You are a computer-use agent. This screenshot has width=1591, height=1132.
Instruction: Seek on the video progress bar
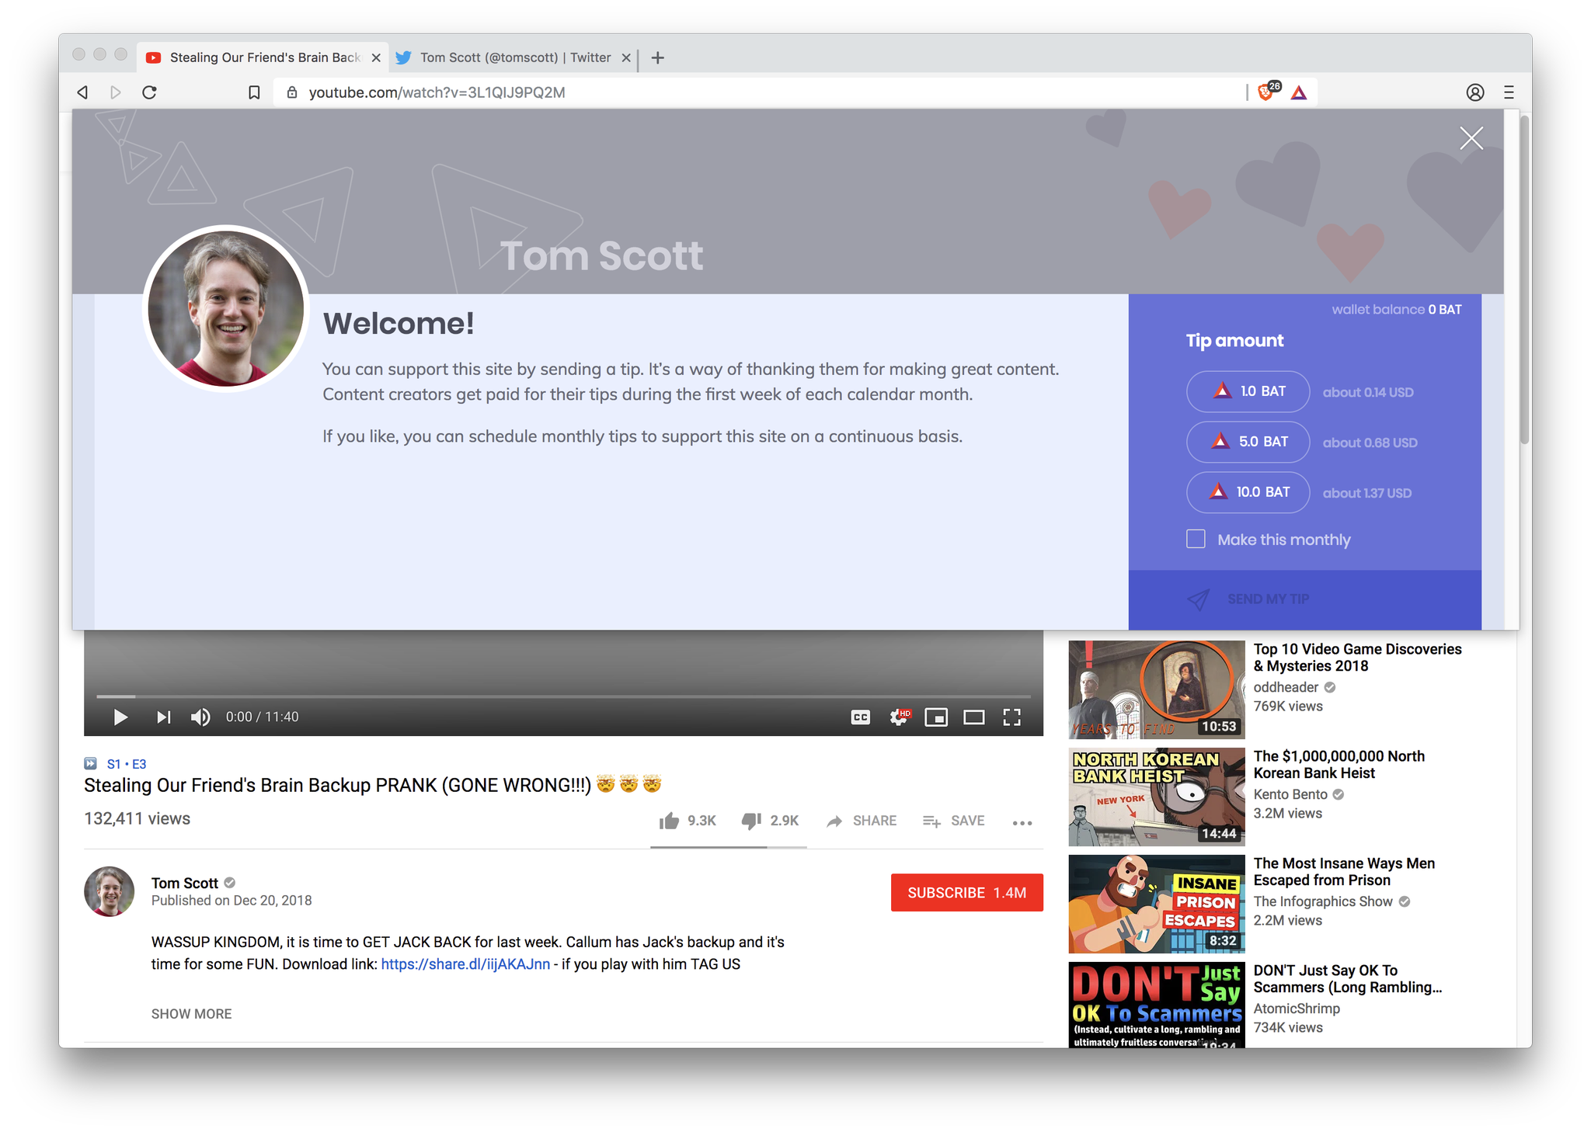(563, 696)
